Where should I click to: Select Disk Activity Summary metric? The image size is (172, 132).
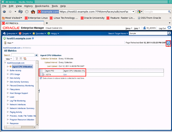click(19, 82)
